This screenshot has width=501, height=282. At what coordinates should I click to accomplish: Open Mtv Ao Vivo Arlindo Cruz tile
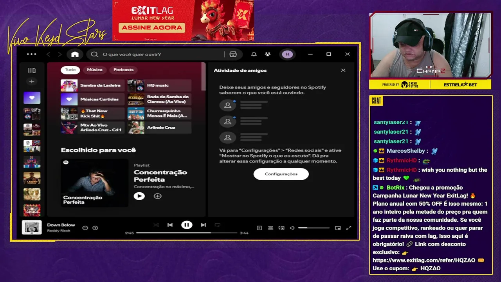(x=93, y=127)
